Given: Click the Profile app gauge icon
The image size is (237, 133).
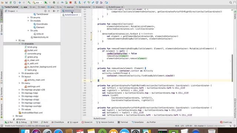Looking at the screenshot, I should (62, 3).
